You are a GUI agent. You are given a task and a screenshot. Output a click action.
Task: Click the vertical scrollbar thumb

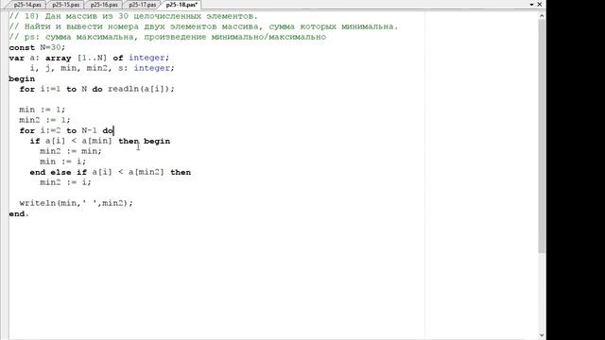point(542,136)
